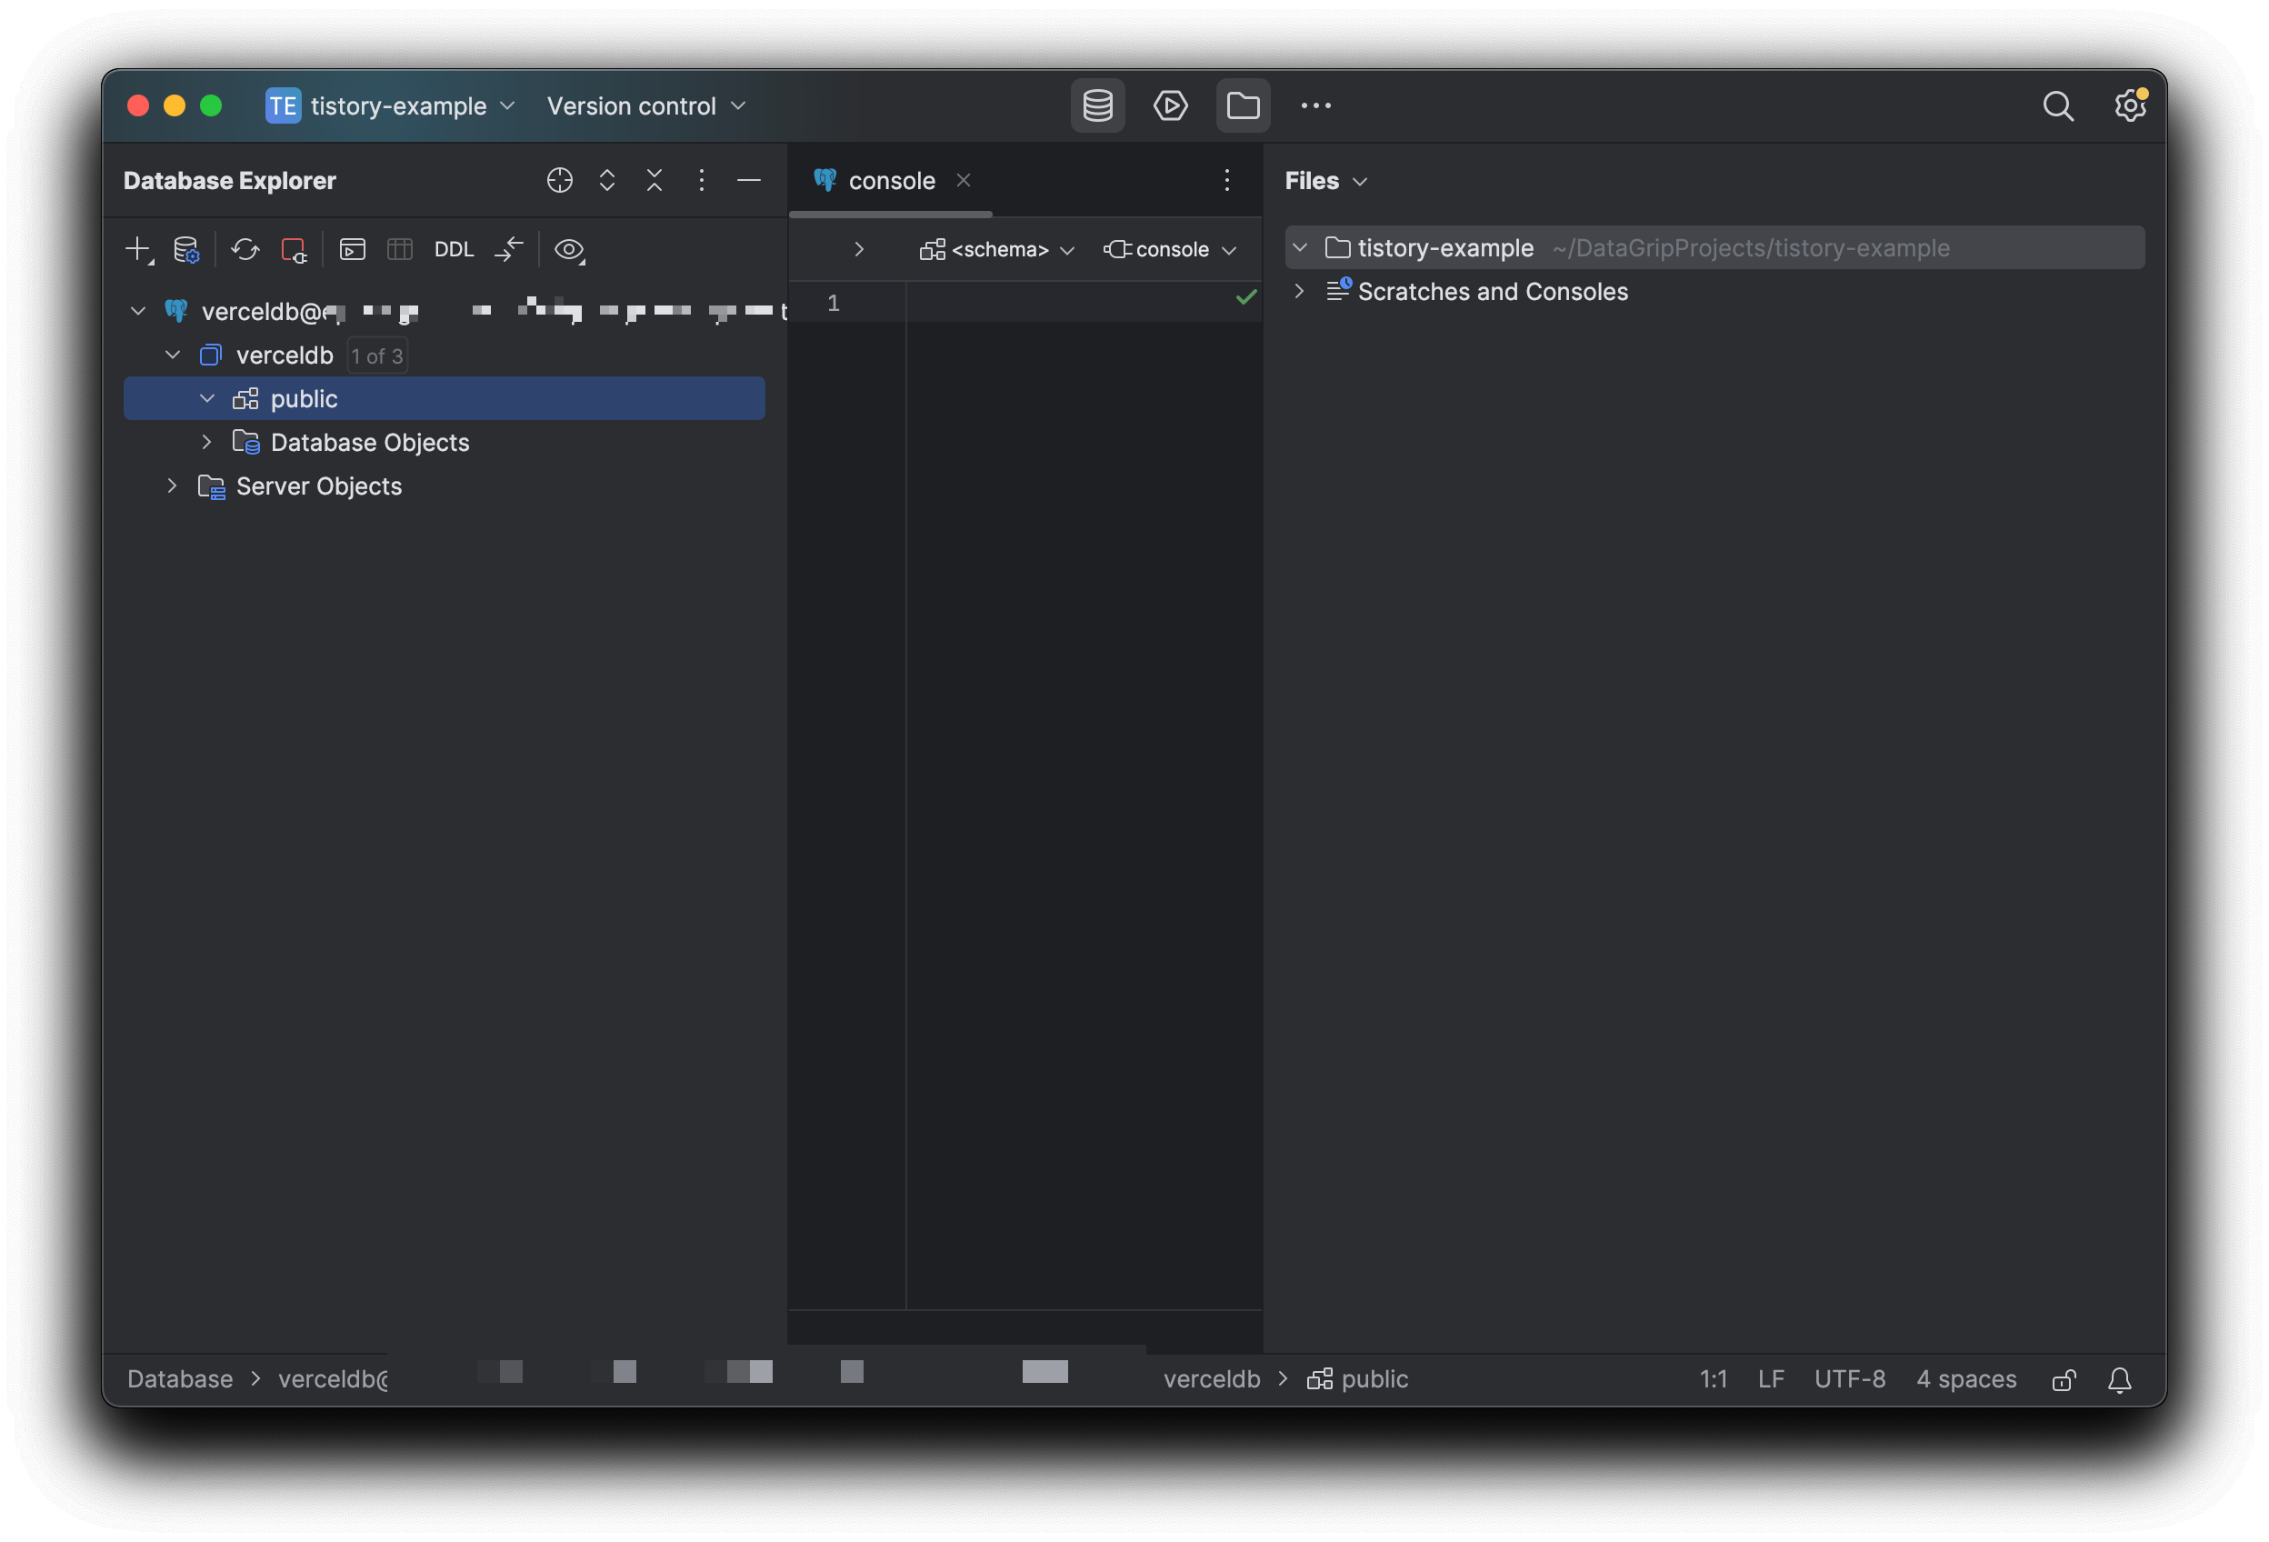Expand the Server Objects tree node

172,486
